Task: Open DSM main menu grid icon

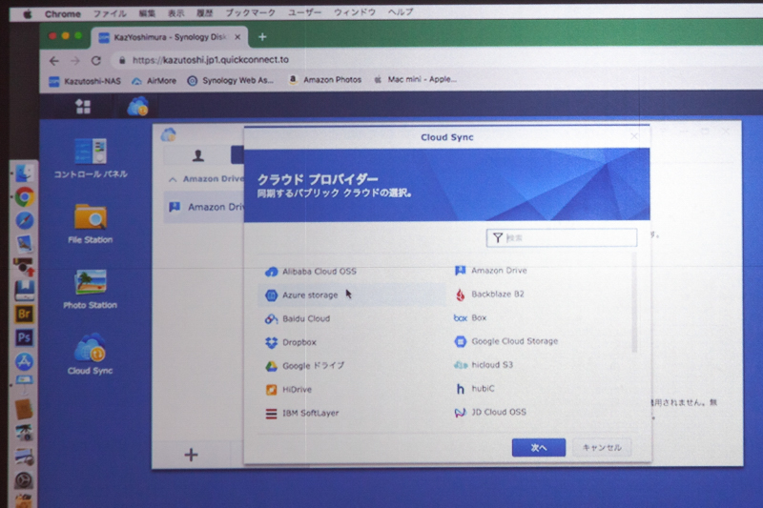Action: tap(83, 107)
